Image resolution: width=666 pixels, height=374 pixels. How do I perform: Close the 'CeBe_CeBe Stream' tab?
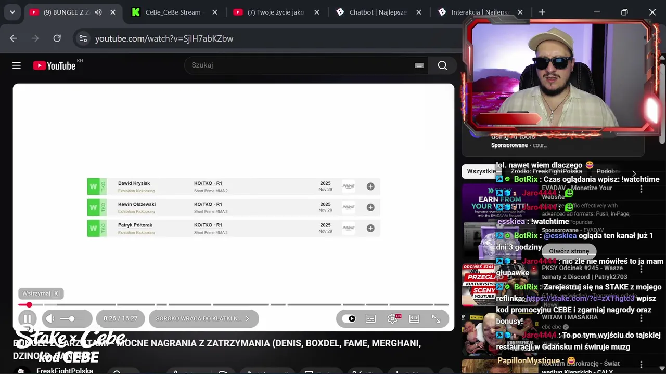point(214,12)
